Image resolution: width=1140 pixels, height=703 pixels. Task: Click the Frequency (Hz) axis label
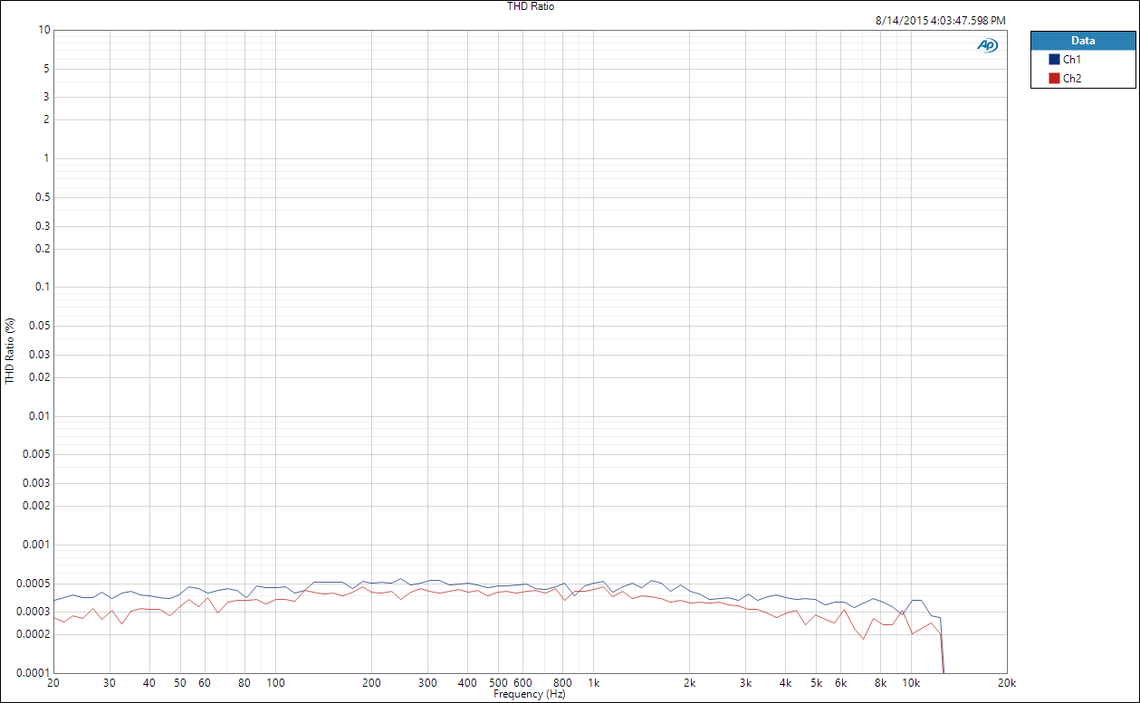pyautogui.click(x=530, y=694)
